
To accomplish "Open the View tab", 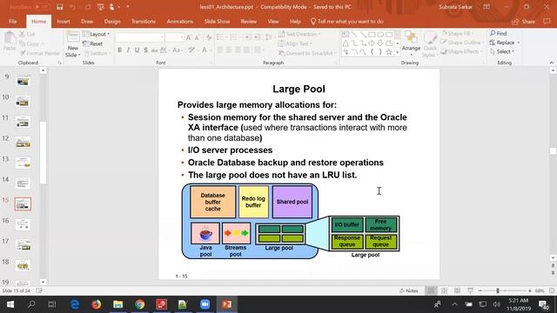I will [x=273, y=21].
